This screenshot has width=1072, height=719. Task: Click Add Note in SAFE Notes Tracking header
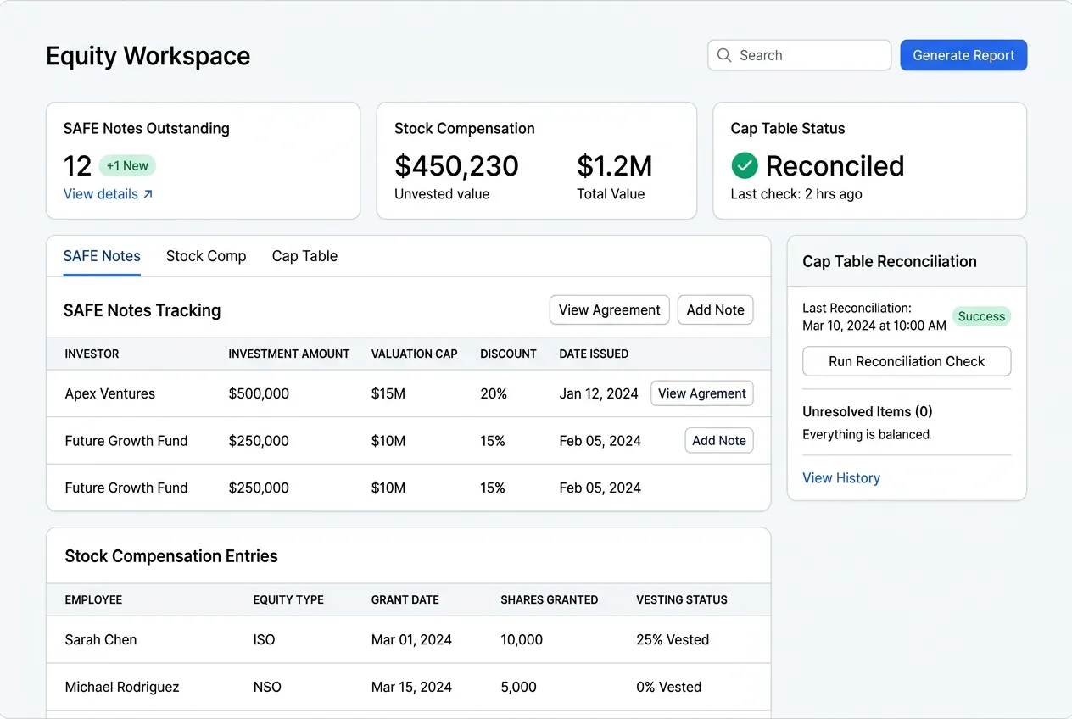715,309
